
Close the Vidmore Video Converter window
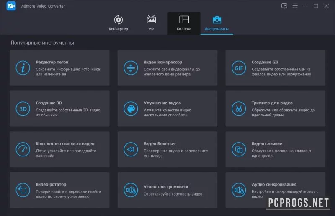(327, 6)
